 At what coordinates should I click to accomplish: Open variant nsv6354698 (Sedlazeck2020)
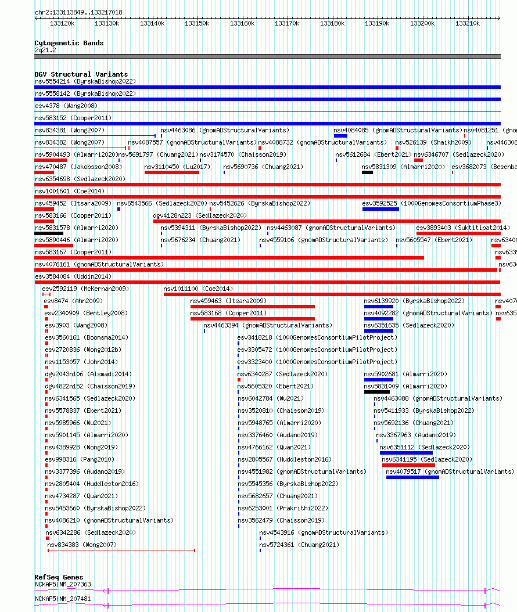80,179
